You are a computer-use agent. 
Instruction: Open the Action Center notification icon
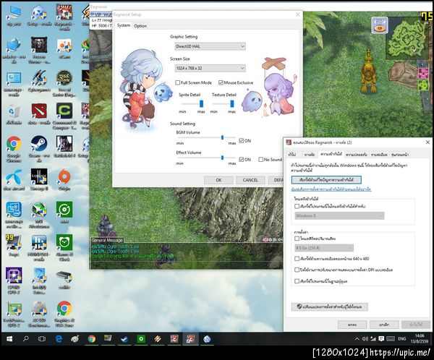381,339
